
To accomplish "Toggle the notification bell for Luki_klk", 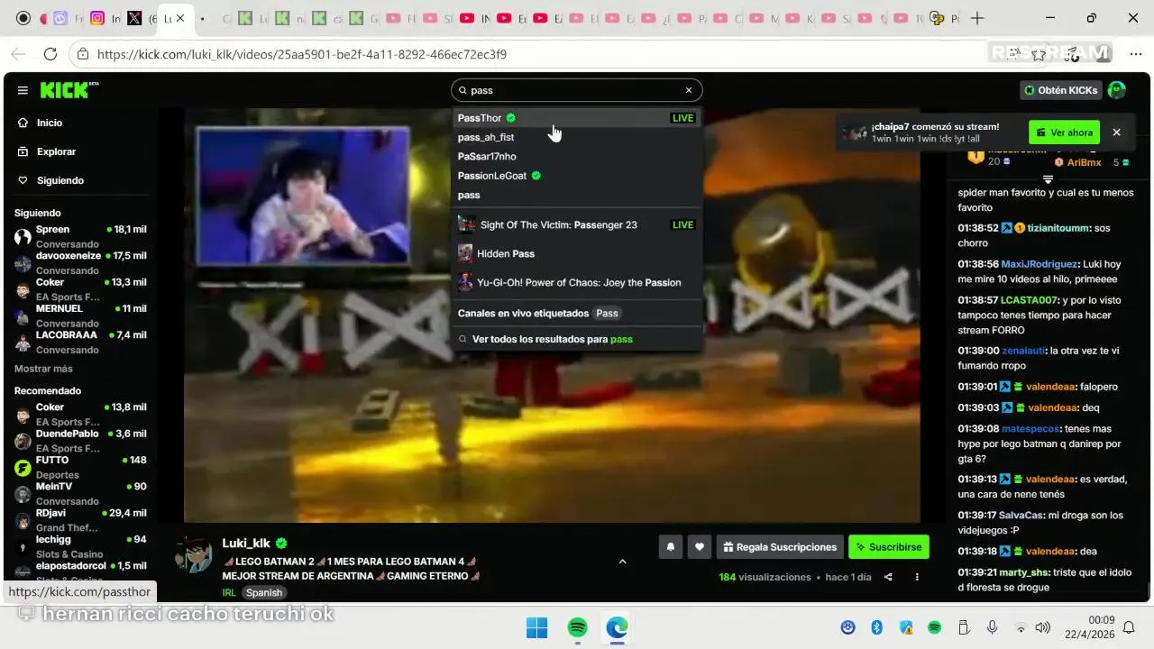I will (x=670, y=546).
